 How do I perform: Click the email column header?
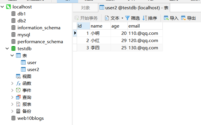134,26
